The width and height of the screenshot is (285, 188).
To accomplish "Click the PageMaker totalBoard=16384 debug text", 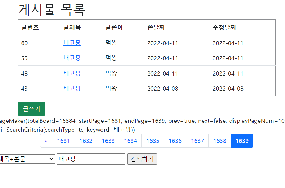I will (142, 121).
